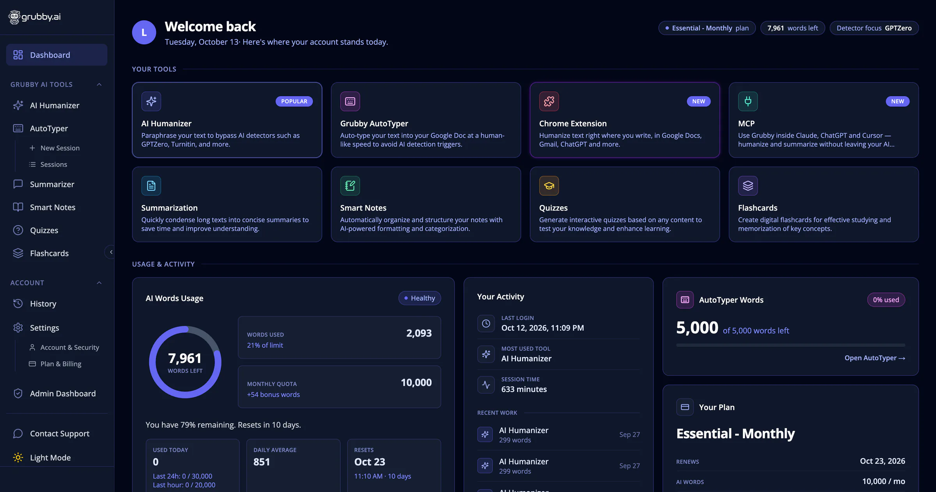Click the Detector focus GPTZero badge
Viewport: 936px width, 492px height.
click(x=874, y=28)
